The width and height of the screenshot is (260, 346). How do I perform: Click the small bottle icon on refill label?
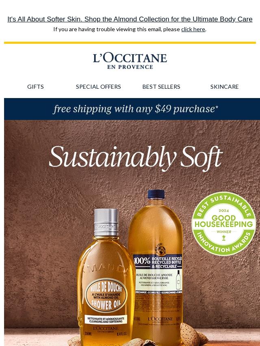pos(178,280)
